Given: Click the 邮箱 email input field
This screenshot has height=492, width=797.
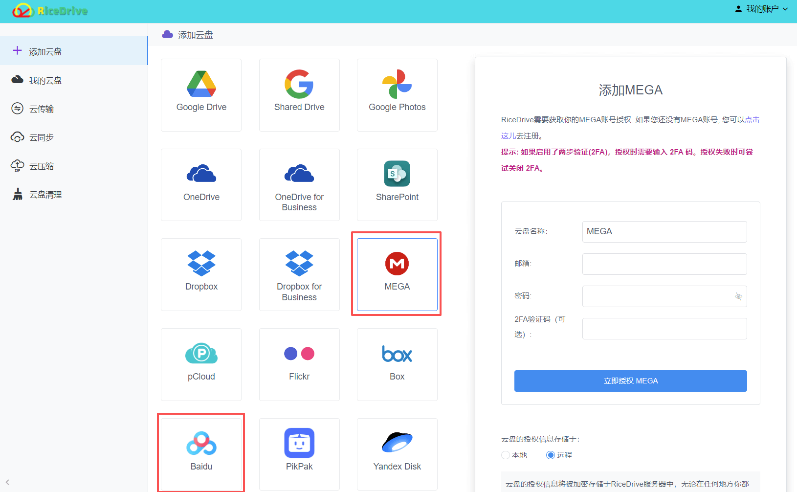Looking at the screenshot, I should point(664,264).
